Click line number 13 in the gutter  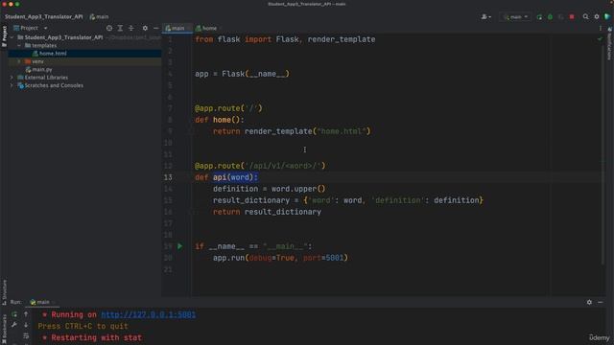pyautogui.click(x=168, y=177)
